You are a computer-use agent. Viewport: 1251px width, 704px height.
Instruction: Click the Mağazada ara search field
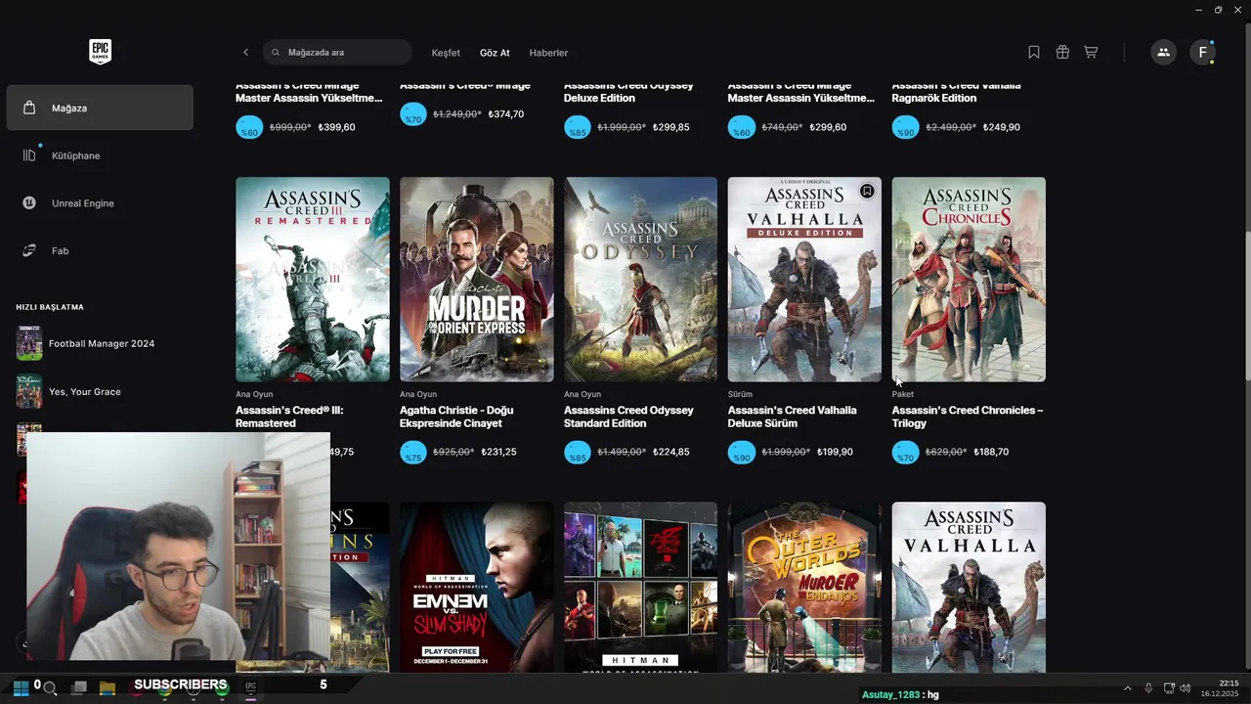337,52
